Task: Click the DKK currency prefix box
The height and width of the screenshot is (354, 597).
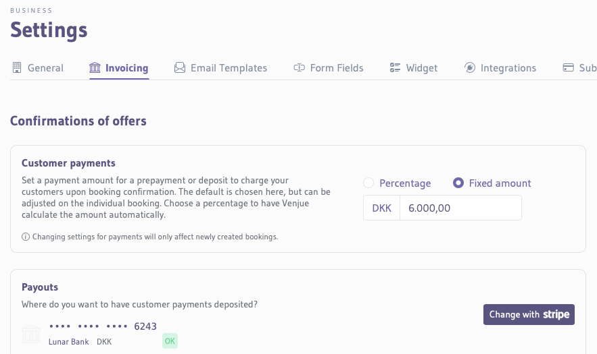Action: (382, 208)
